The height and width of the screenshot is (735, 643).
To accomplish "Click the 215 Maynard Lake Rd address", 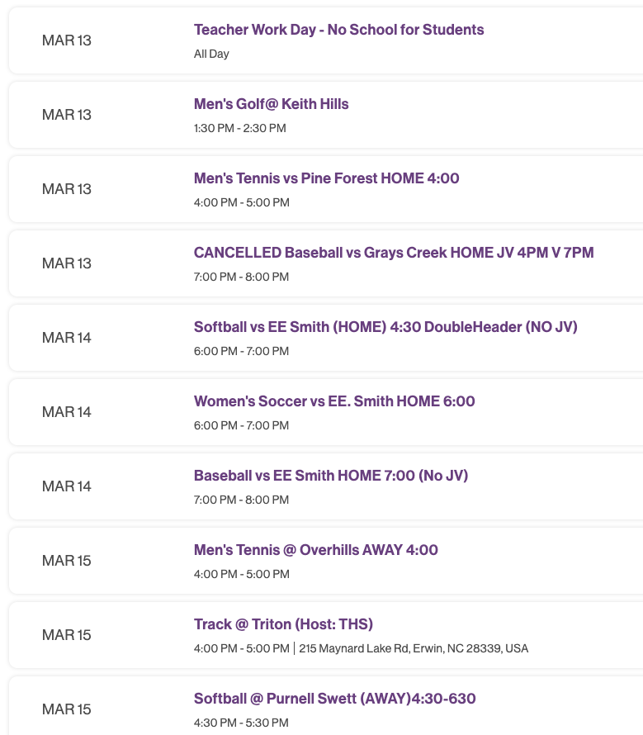I will [414, 648].
